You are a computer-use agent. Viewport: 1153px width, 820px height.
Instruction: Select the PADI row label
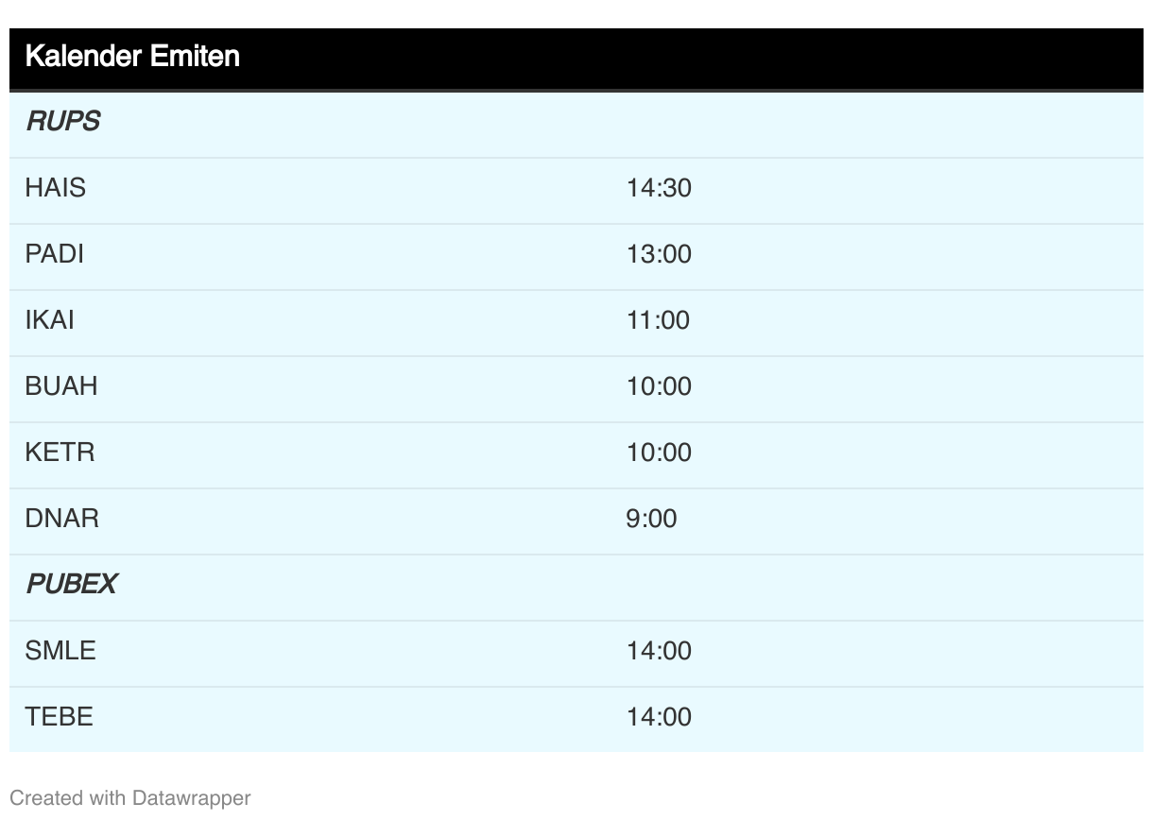point(54,254)
